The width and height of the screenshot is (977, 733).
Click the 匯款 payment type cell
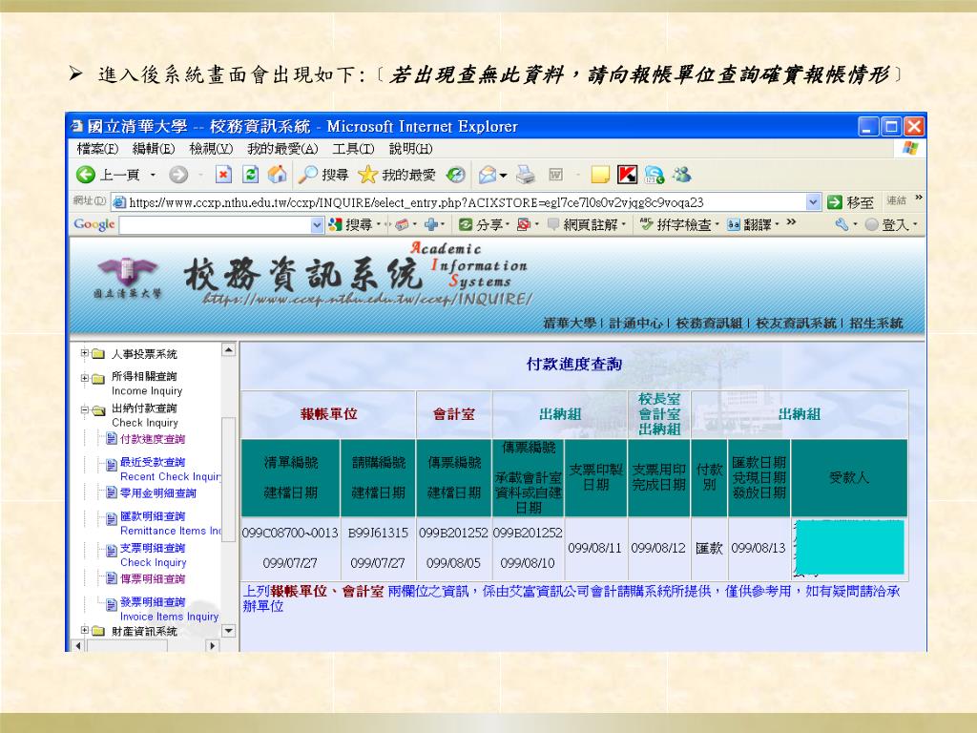coord(709,549)
